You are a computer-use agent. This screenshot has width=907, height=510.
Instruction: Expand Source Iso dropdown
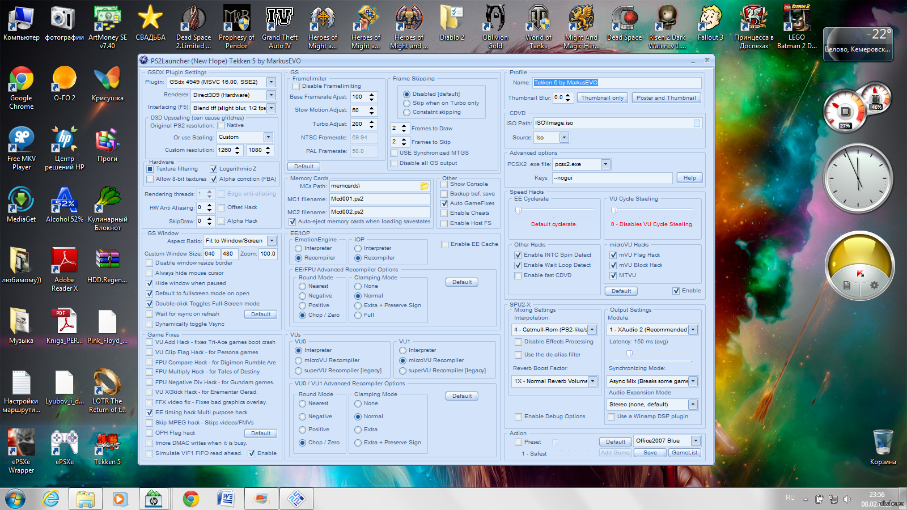point(563,138)
